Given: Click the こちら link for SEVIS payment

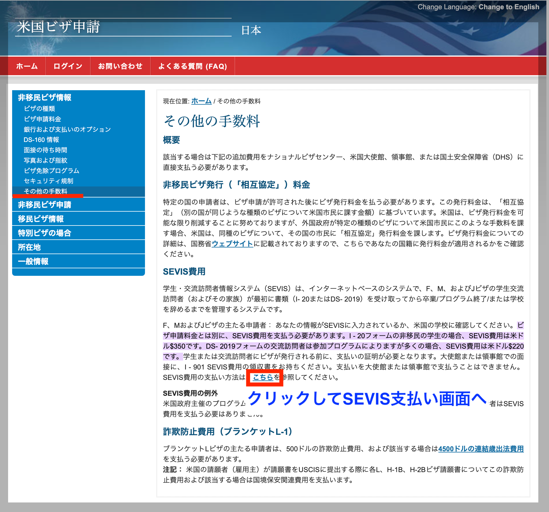Looking at the screenshot, I should pos(263,377).
